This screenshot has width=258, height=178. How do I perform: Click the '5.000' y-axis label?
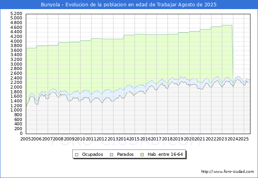pyautogui.click(x=16, y=18)
